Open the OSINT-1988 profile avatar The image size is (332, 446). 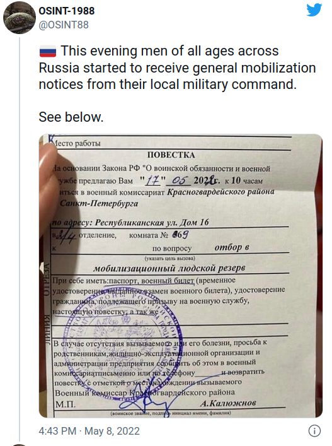pos(20,18)
